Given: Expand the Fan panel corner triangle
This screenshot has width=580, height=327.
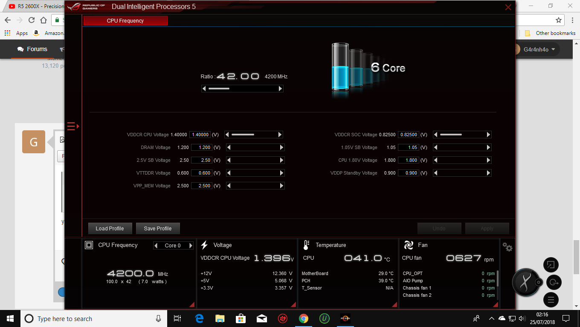Looking at the screenshot, I should 496,304.
